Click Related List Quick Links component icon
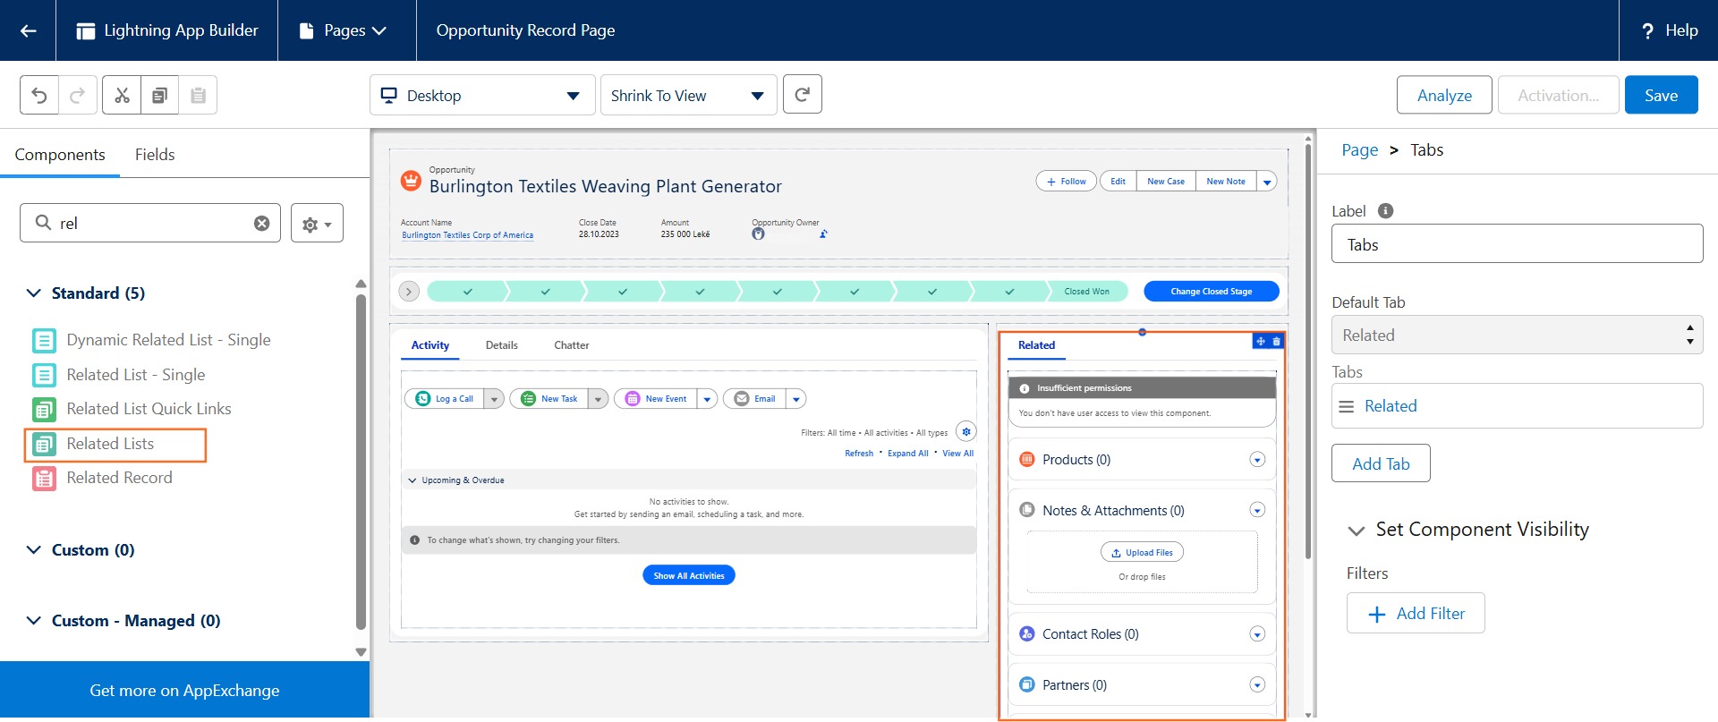This screenshot has width=1718, height=722. (x=44, y=409)
